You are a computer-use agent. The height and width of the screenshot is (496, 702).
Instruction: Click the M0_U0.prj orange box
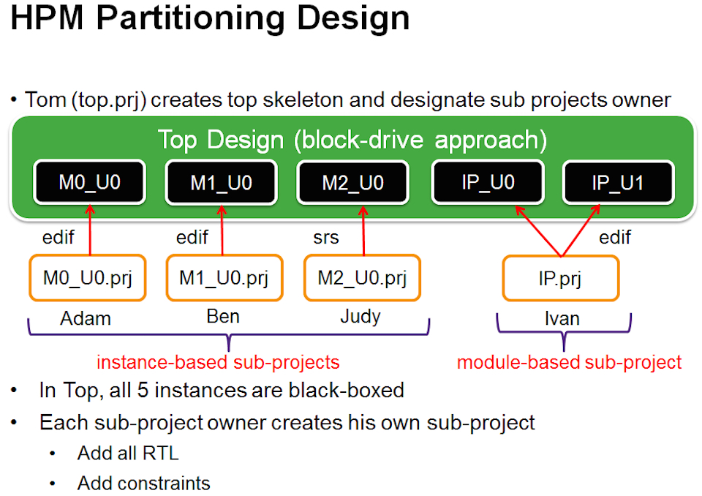pyautogui.click(x=88, y=278)
